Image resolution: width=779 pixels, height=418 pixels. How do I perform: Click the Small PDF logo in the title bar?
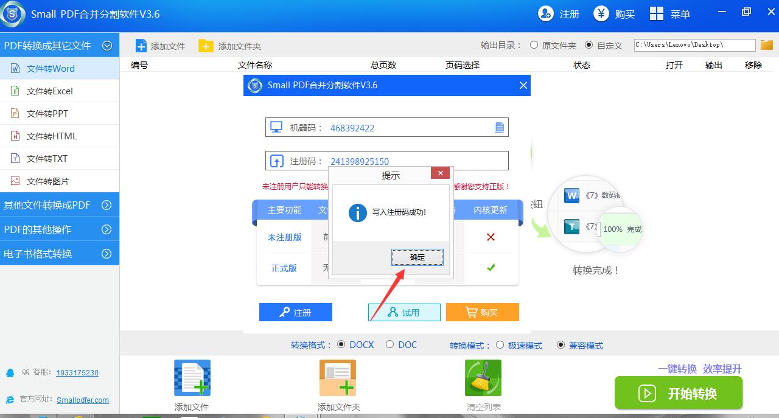[x=12, y=14]
